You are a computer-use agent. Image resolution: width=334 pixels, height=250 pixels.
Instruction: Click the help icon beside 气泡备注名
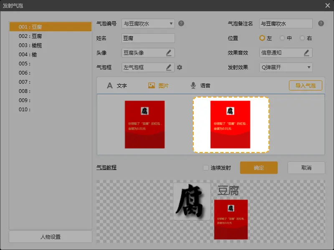tap(321, 23)
